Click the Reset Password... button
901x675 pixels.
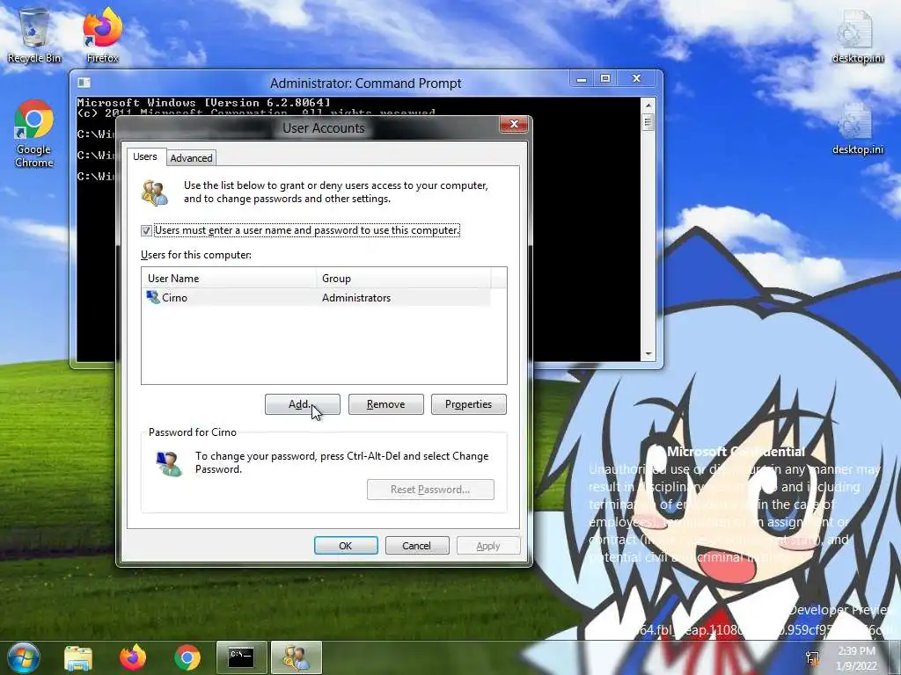pos(430,490)
